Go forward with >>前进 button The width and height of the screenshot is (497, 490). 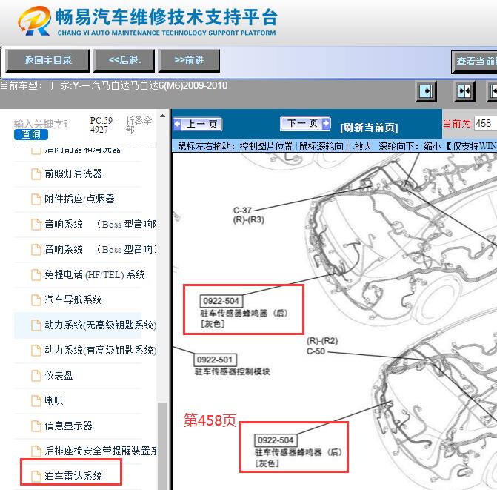[x=189, y=60]
